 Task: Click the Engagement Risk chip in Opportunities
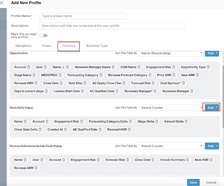click(x=161, y=67)
